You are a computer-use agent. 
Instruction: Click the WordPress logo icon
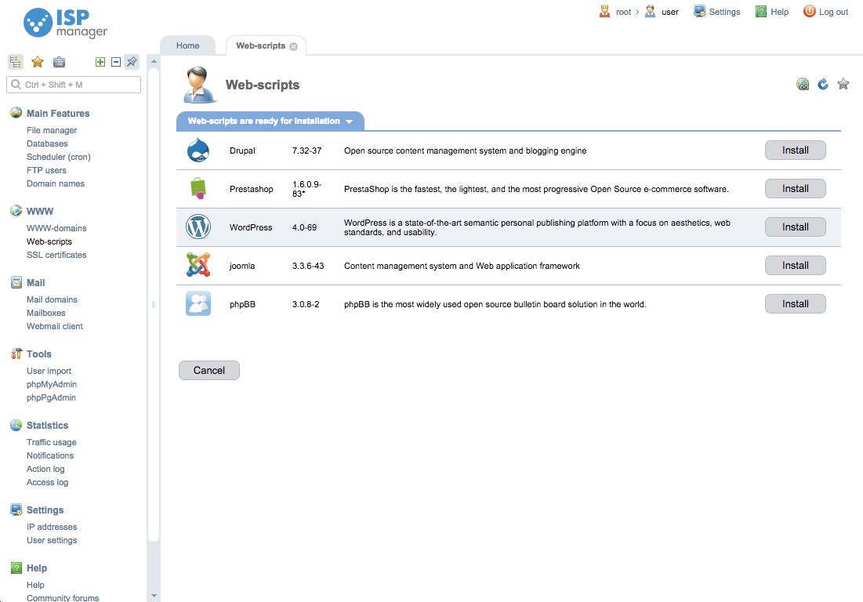198,227
